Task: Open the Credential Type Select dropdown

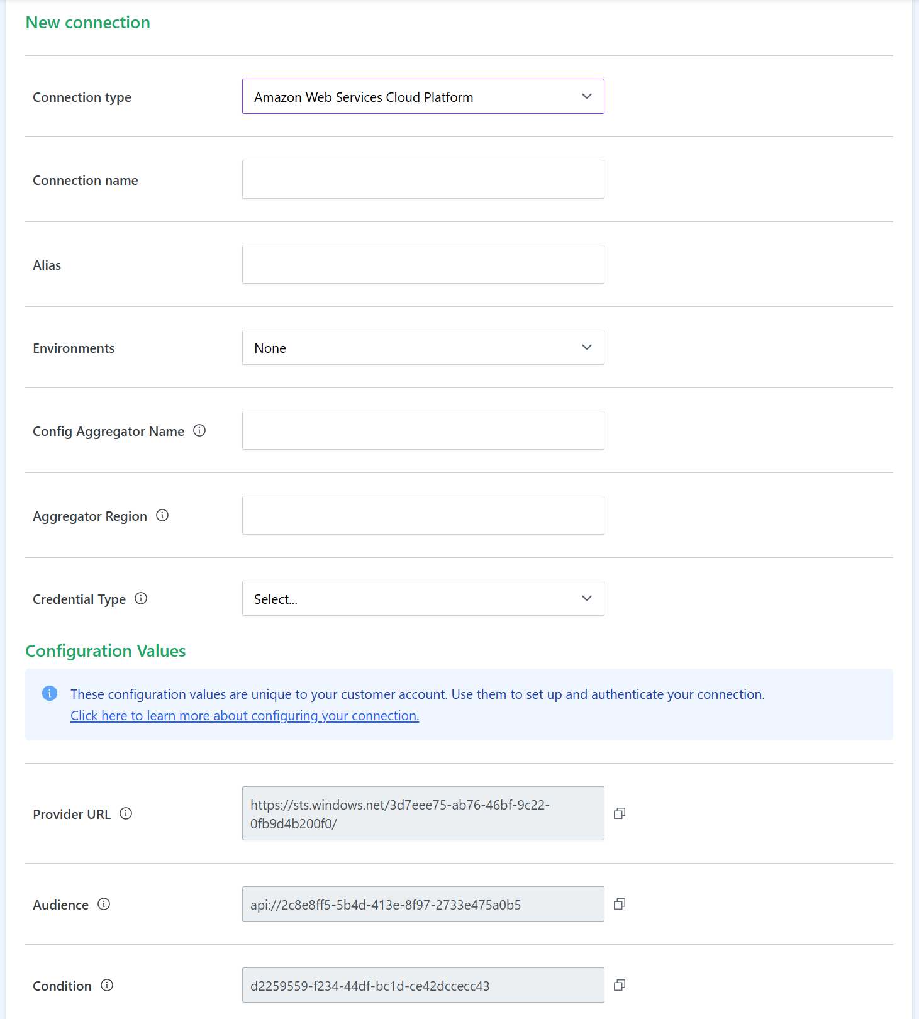Action: pos(423,598)
